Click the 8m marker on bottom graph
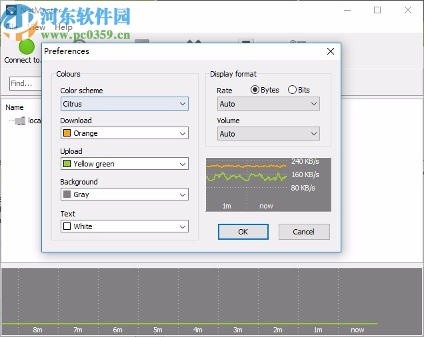 pyautogui.click(x=37, y=330)
